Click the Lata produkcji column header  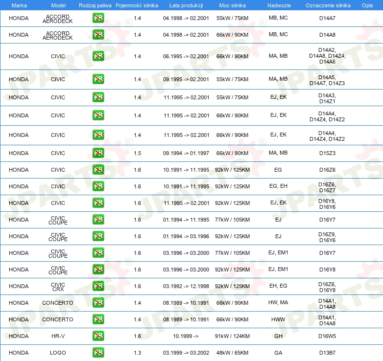186,5
